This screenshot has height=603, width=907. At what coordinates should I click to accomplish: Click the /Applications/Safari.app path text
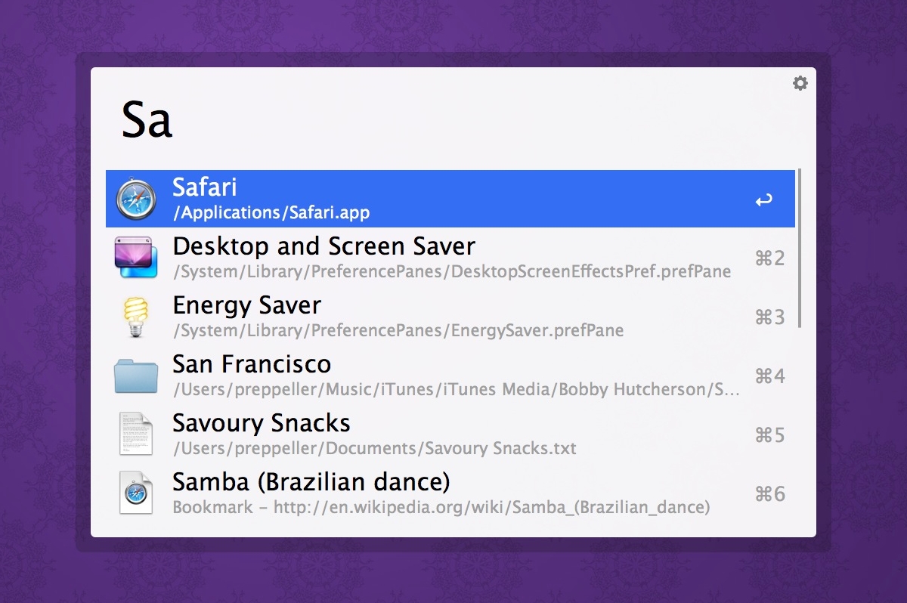271,213
